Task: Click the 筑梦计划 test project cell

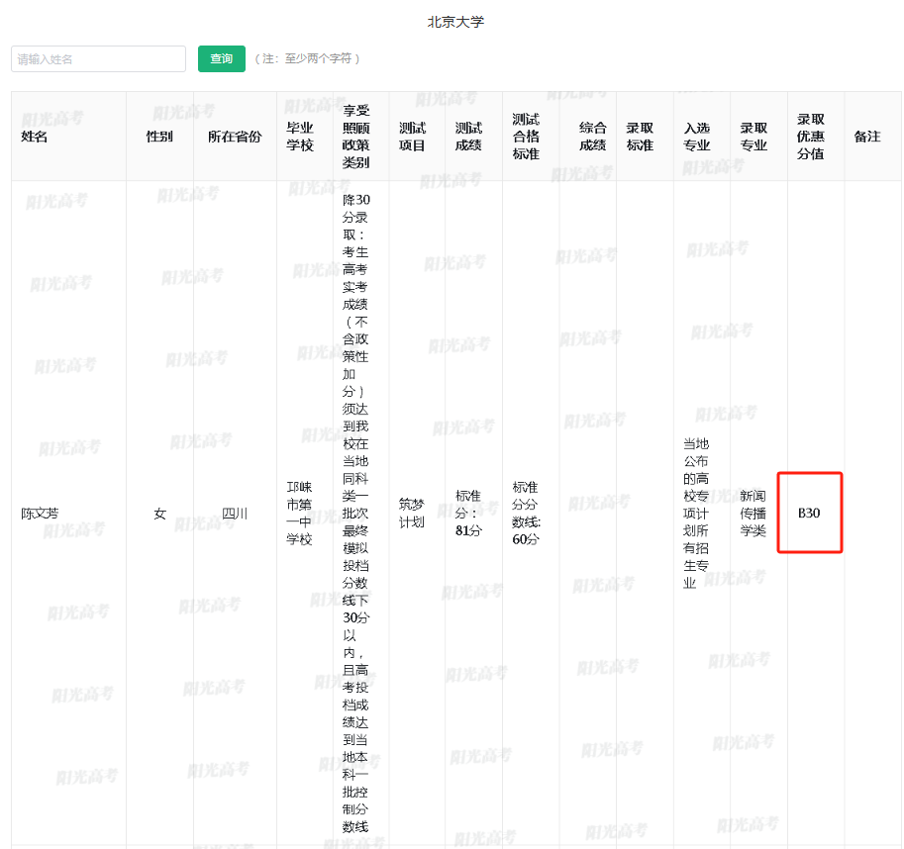Action: tap(412, 514)
